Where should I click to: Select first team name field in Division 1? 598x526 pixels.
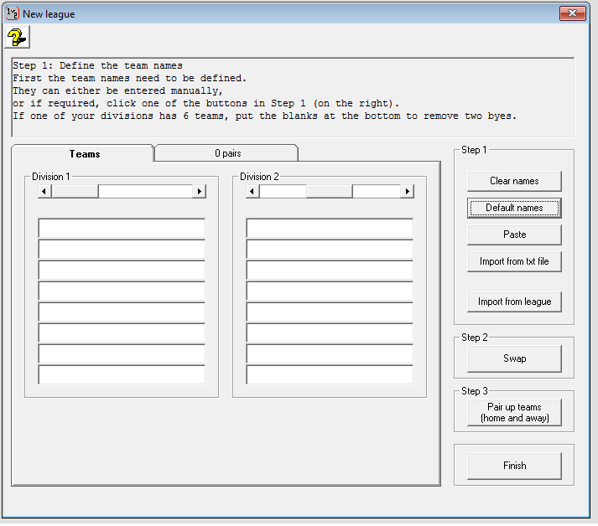(x=122, y=228)
